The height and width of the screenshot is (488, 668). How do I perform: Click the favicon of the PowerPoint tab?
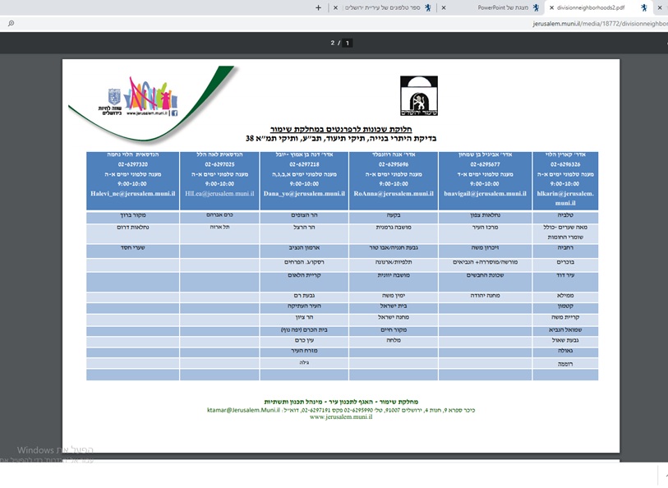point(536,7)
